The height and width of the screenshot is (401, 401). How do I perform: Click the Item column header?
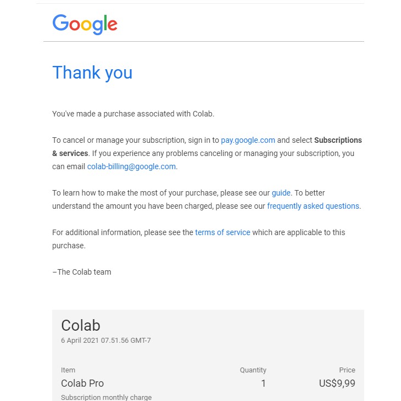[68, 370]
